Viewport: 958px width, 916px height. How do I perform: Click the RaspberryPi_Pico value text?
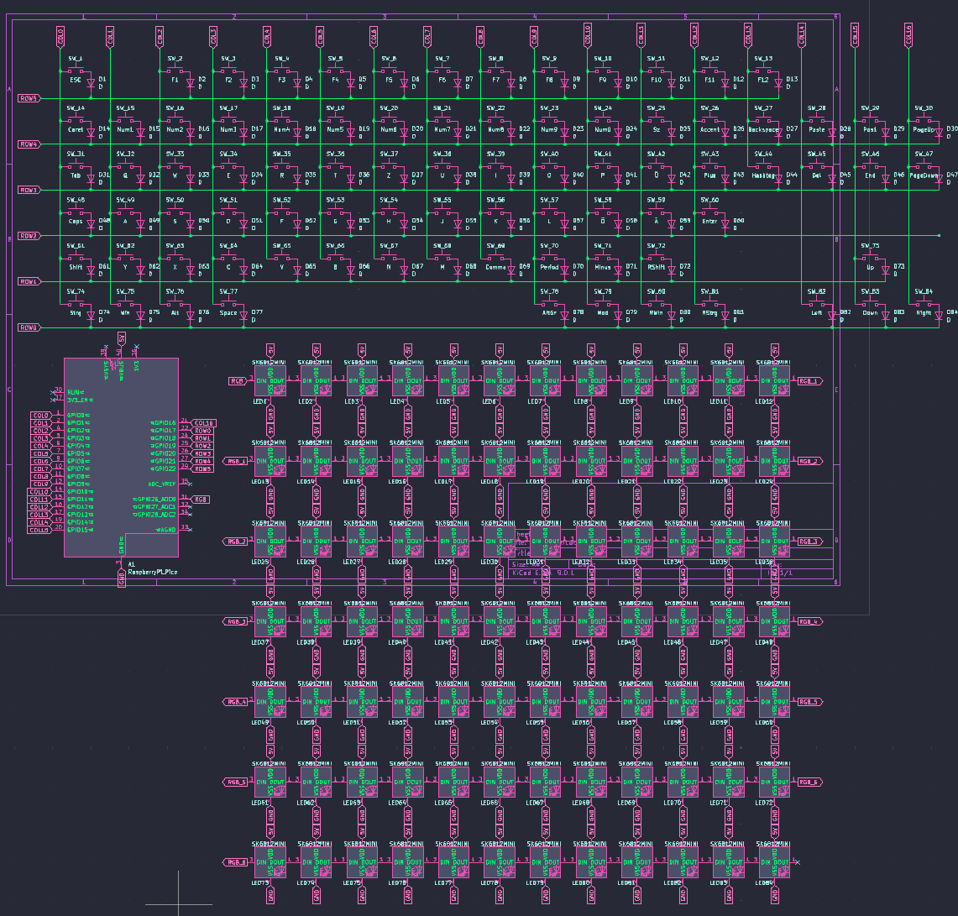[153, 572]
